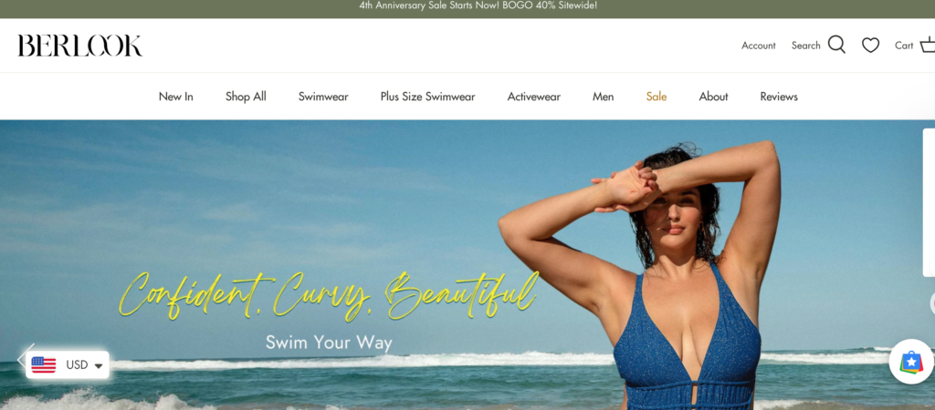The height and width of the screenshot is (410, 935).
Task: Click the BERLOOK logo
Action: [80, 46]
